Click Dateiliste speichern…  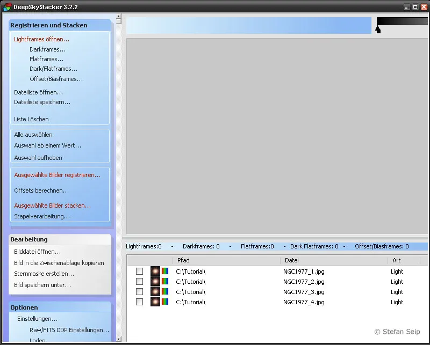click(42, 102)
